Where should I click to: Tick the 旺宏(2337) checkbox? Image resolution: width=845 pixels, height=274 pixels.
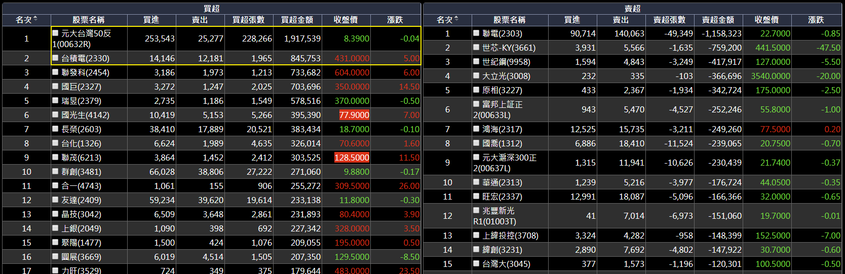476,197
